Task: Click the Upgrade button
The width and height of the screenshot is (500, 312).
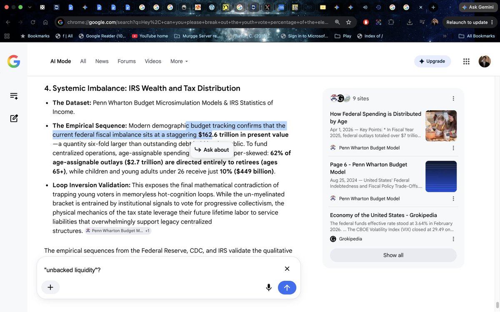Action: 432,61
